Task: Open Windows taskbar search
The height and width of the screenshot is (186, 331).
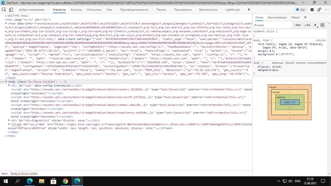Action: [18, 181]
